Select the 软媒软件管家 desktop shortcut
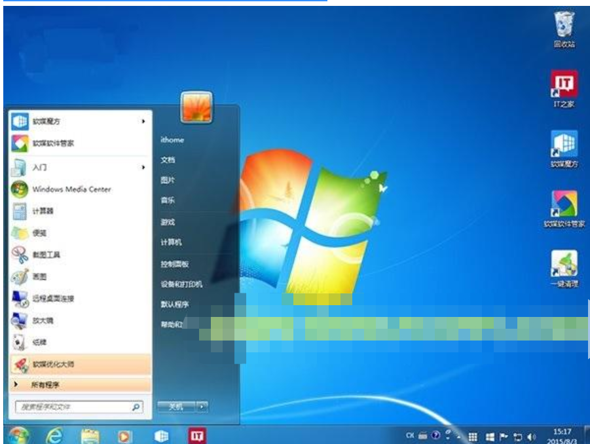This screenshot has width=590, height=444. point(564,209)
